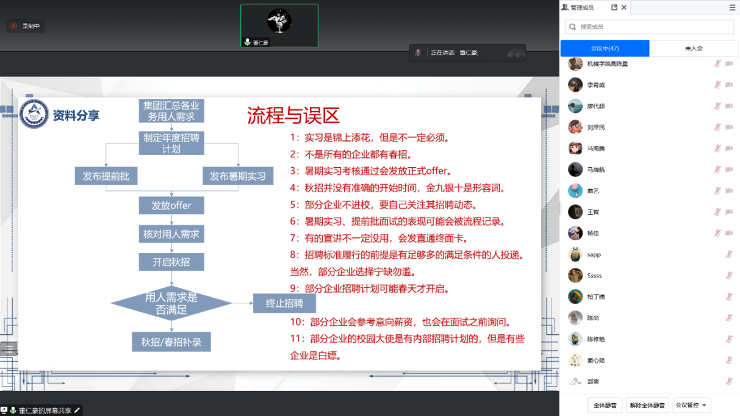The width and height of the screenshot is (740, 416).
Task: Click the pencil annotate icon beside 屏幕共享
Action: (x=77, y=411)
